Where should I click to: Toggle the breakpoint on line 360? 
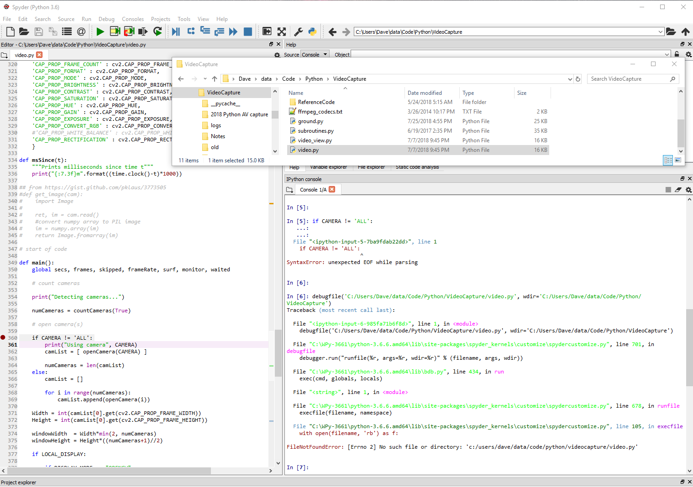[x=3, y=337]
